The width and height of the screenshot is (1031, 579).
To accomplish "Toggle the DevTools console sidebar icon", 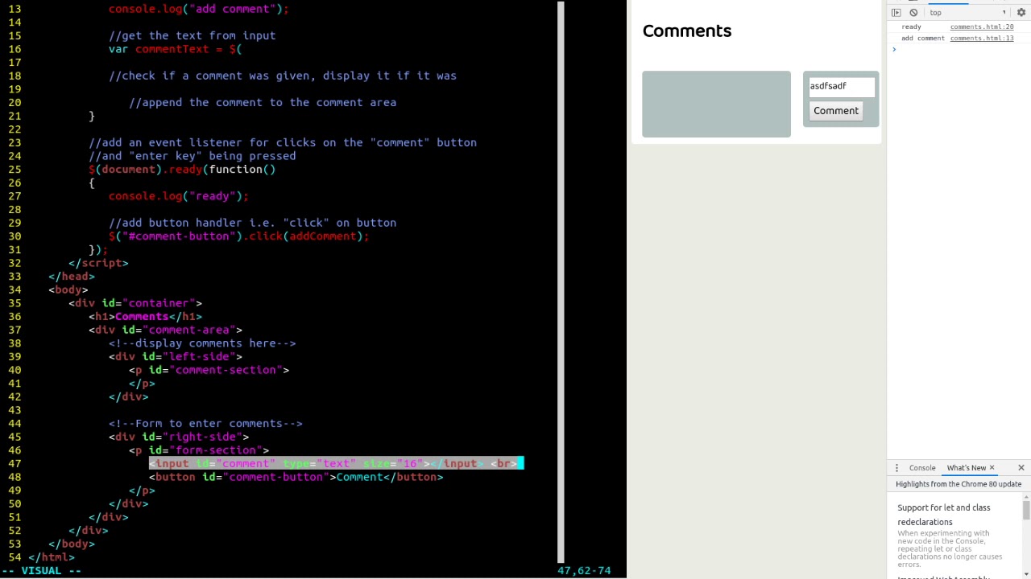I will 896,12.
